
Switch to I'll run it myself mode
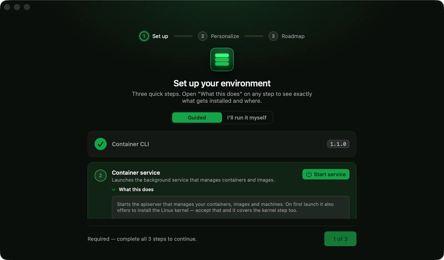(247, 118)
